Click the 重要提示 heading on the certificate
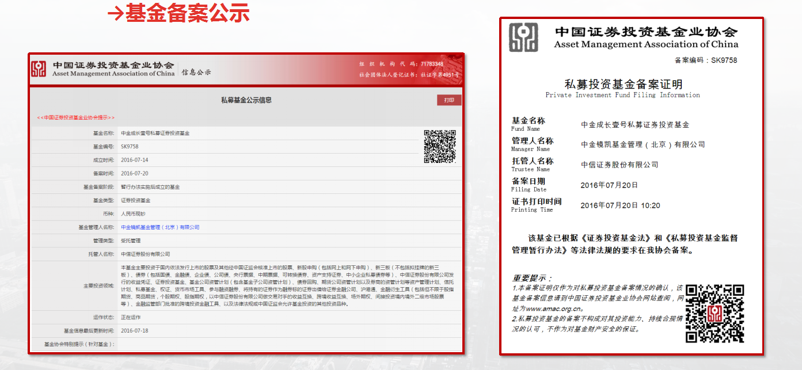This screenshot has width=802, height=370. (531, 278)
